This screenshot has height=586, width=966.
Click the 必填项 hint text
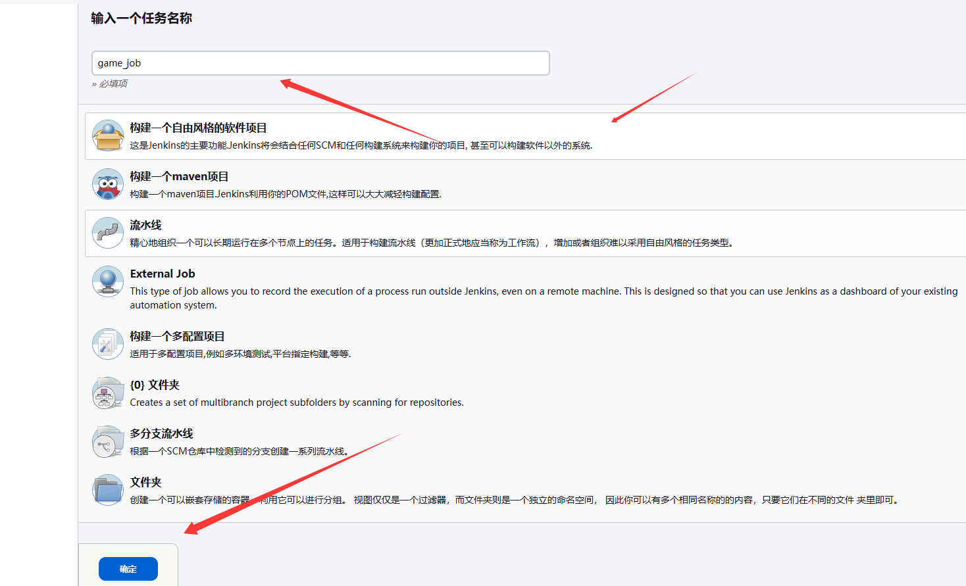coord(110,84)
